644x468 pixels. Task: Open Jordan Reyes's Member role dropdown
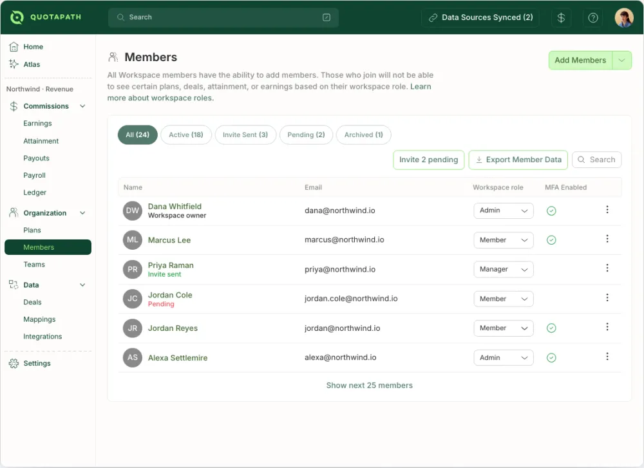503,328
